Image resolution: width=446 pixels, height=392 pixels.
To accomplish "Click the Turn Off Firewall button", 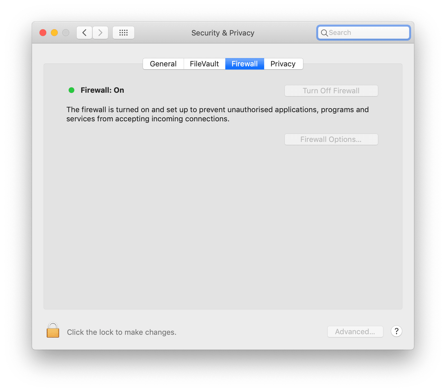I will tap(331, 91).
